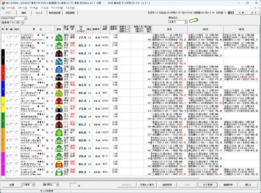Click the green oval racetrack icon
This screenshot has width=261, height=193.
pos(194,20)
